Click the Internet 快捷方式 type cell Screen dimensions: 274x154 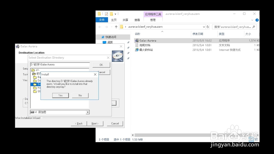click(230, 50)
